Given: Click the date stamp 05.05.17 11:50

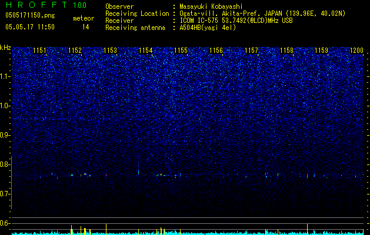Looking at the screenshot, I should pos(30,27).
